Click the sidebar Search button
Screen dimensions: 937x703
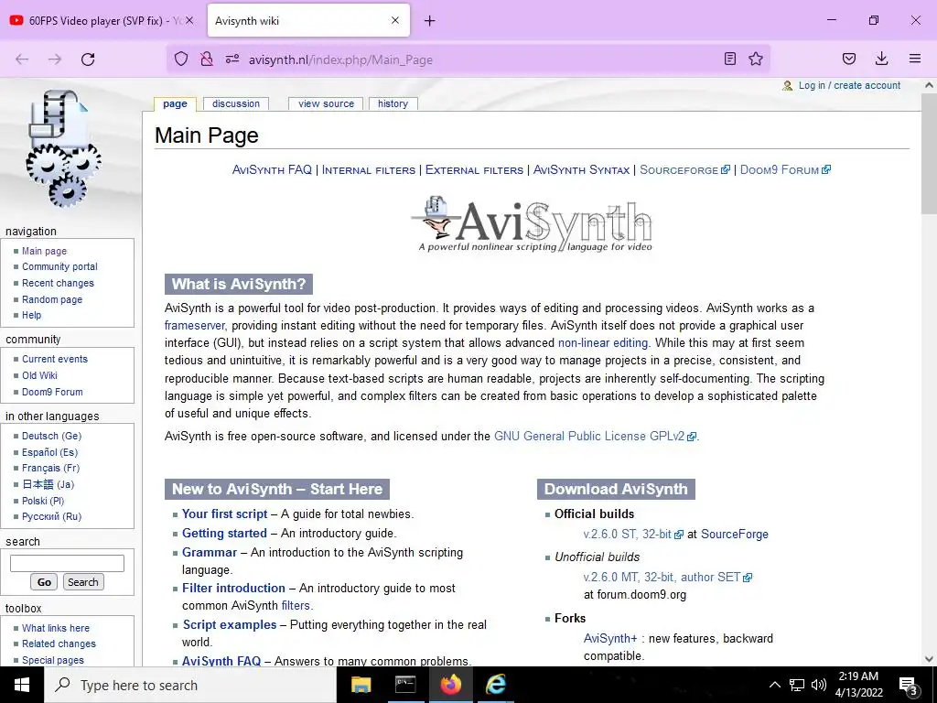pos(82,582)
